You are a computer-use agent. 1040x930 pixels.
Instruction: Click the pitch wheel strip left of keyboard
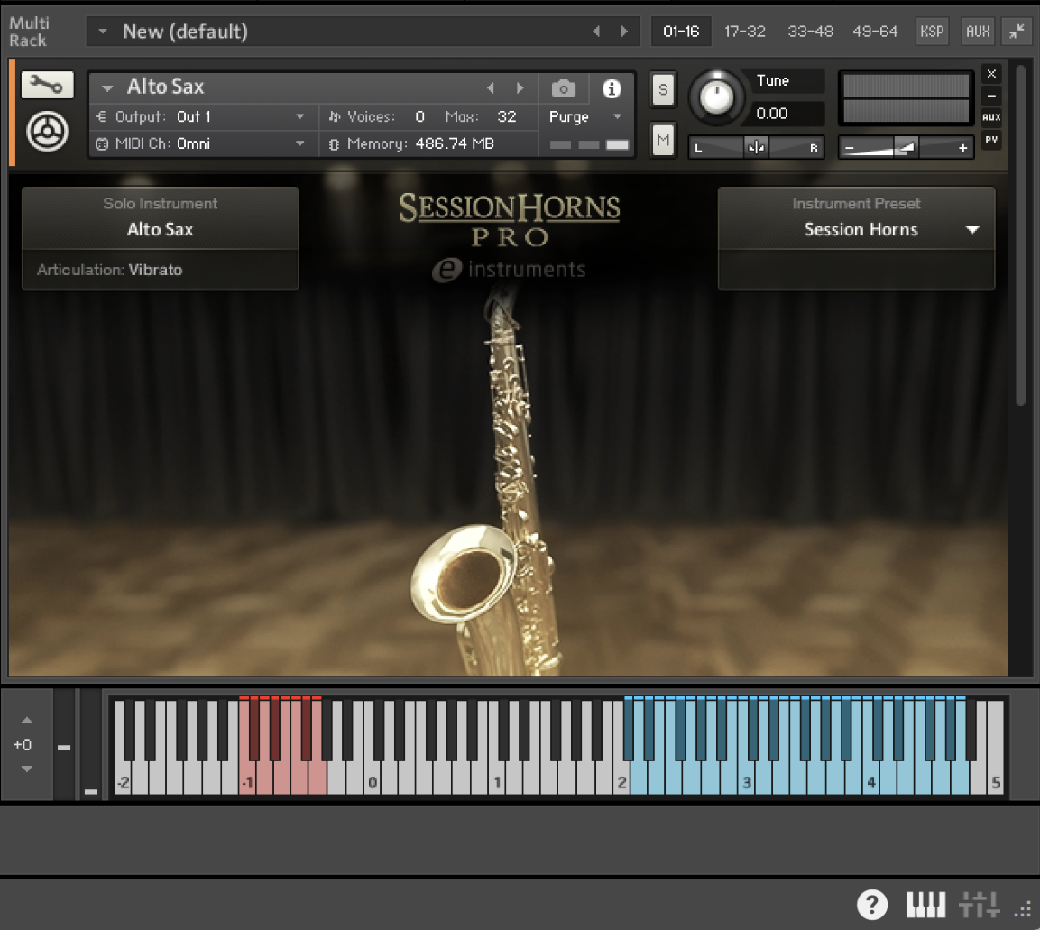coord(65,746)
